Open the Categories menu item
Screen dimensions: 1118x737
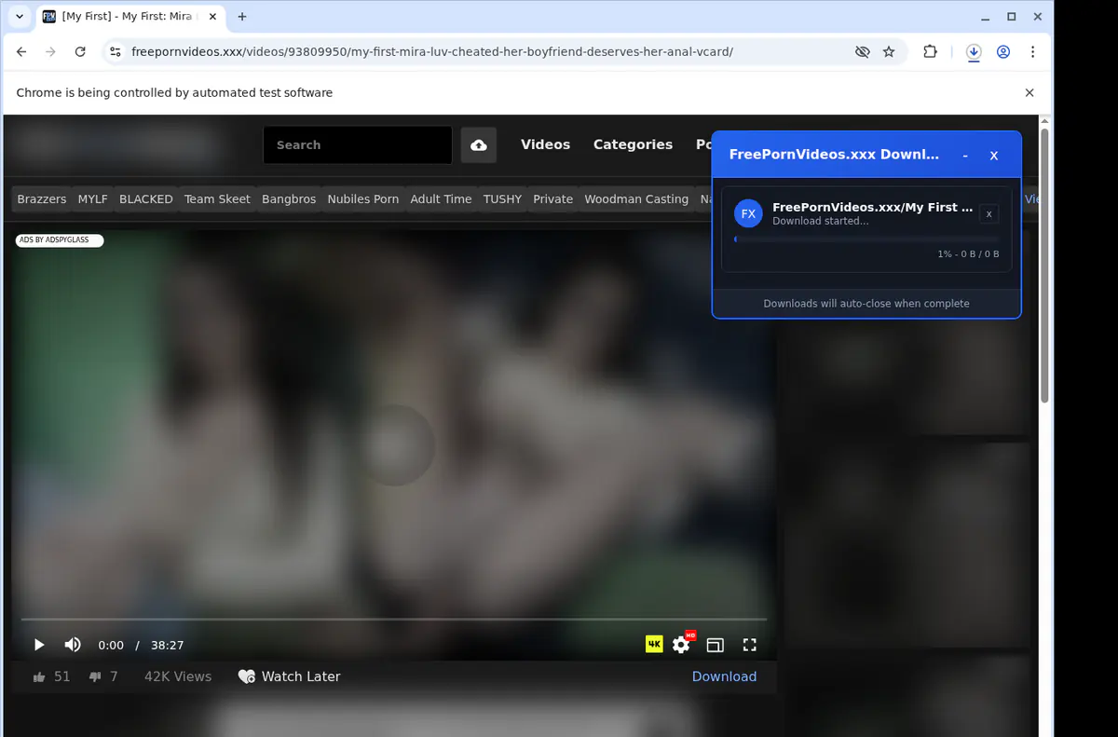tap(633, 144)
